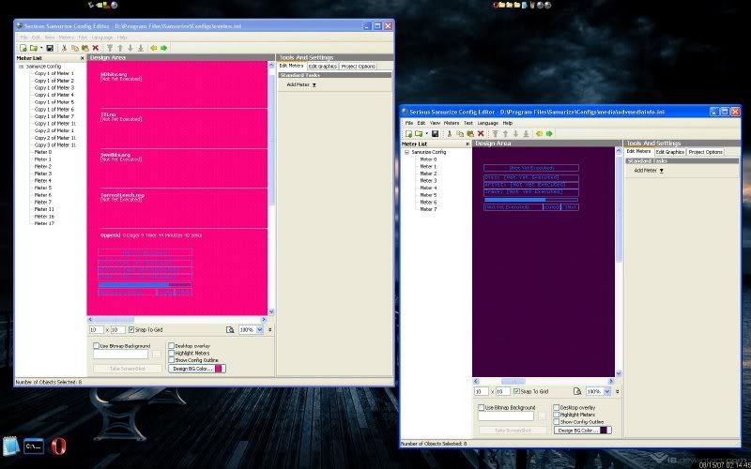
Task: Click Move down arrow in left window toolbar
Action: tap(130, 48)
